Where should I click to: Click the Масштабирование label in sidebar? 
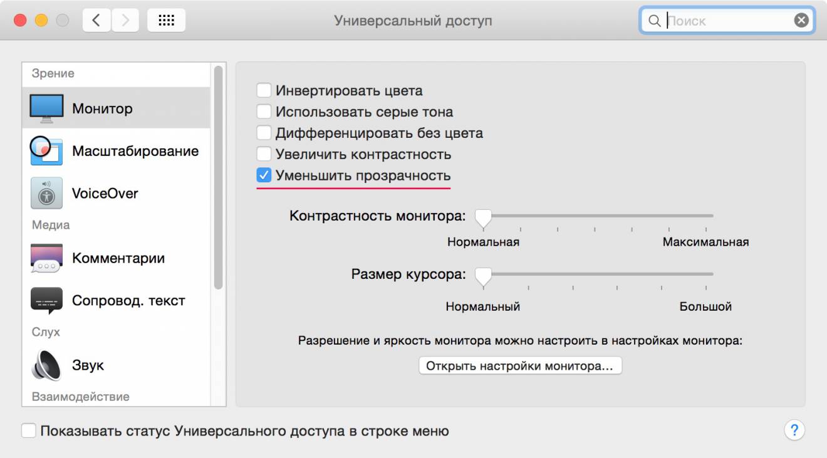135,151
